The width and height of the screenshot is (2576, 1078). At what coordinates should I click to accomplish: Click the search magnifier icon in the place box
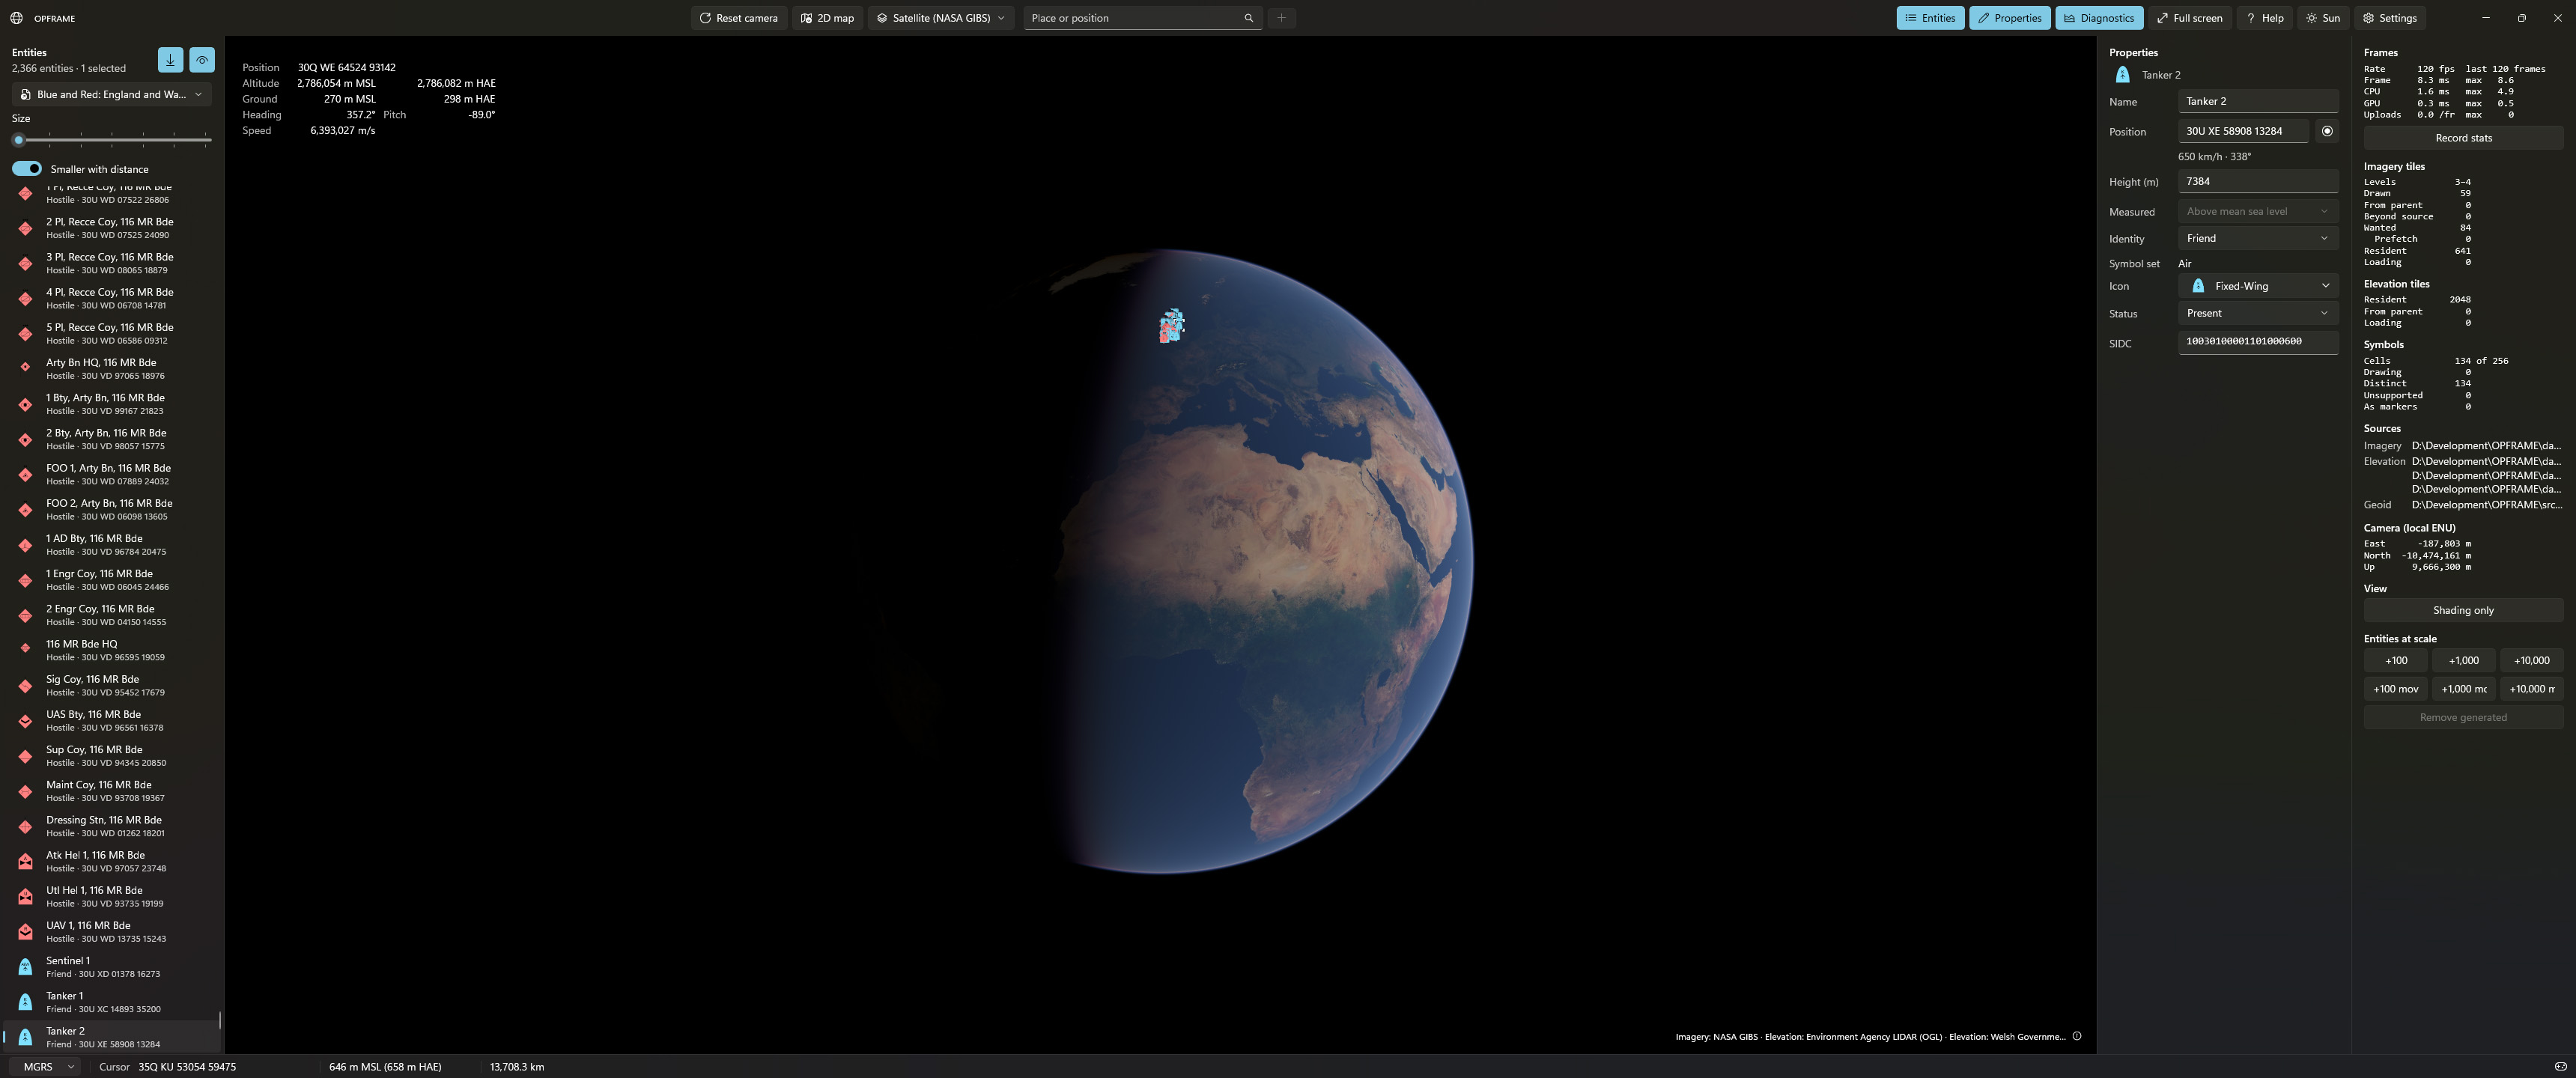tap(1248, 18)
